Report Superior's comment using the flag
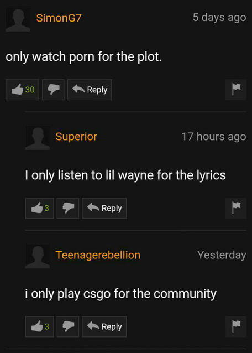This screenshot has height=353, width=252. pos(236,208)
